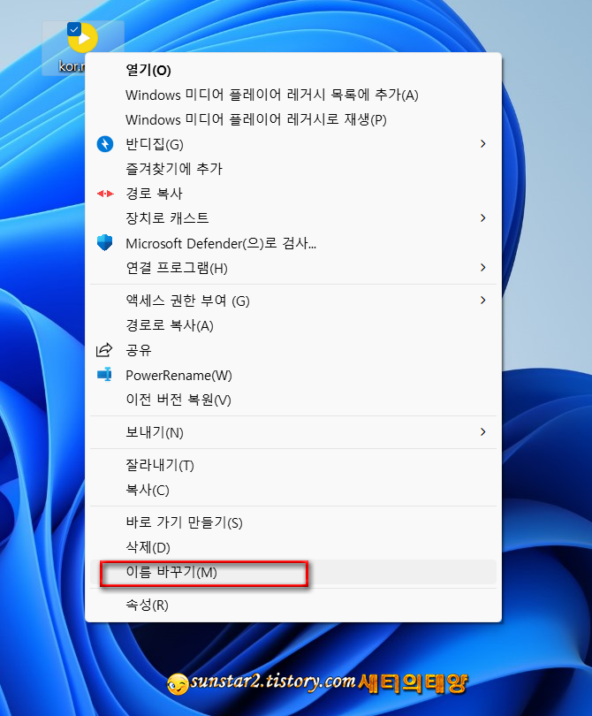This screenshot has width=592, height=716.
Task: Expand the 액세스 권한 부여 submenu arrow
Action: [483, 301]
